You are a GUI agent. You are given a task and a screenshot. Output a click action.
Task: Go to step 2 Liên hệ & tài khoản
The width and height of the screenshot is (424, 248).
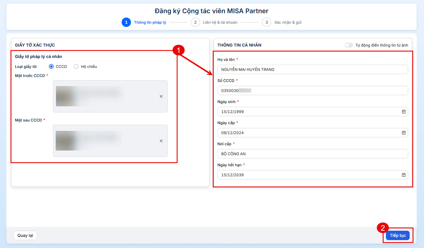pyautogui.click(x=214, y=22)
